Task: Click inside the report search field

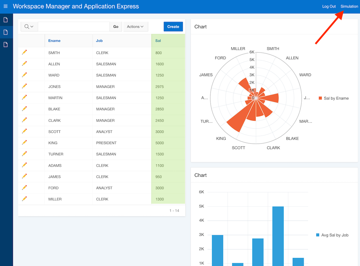Action: coord(74,26)
